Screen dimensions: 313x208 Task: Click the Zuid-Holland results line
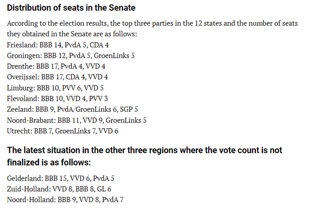pyautogui.click(x=59, y=189)
